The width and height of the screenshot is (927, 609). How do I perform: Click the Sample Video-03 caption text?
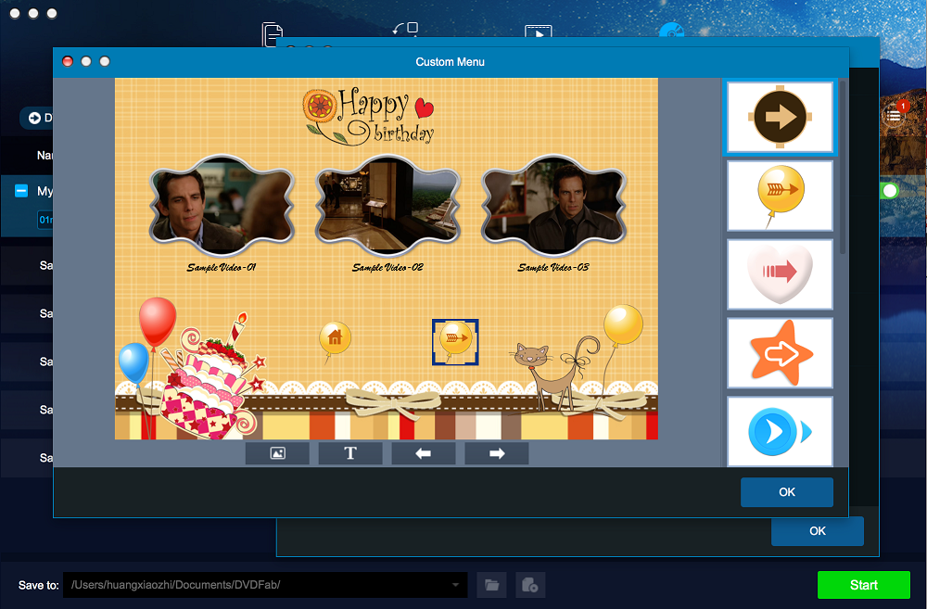553,268
